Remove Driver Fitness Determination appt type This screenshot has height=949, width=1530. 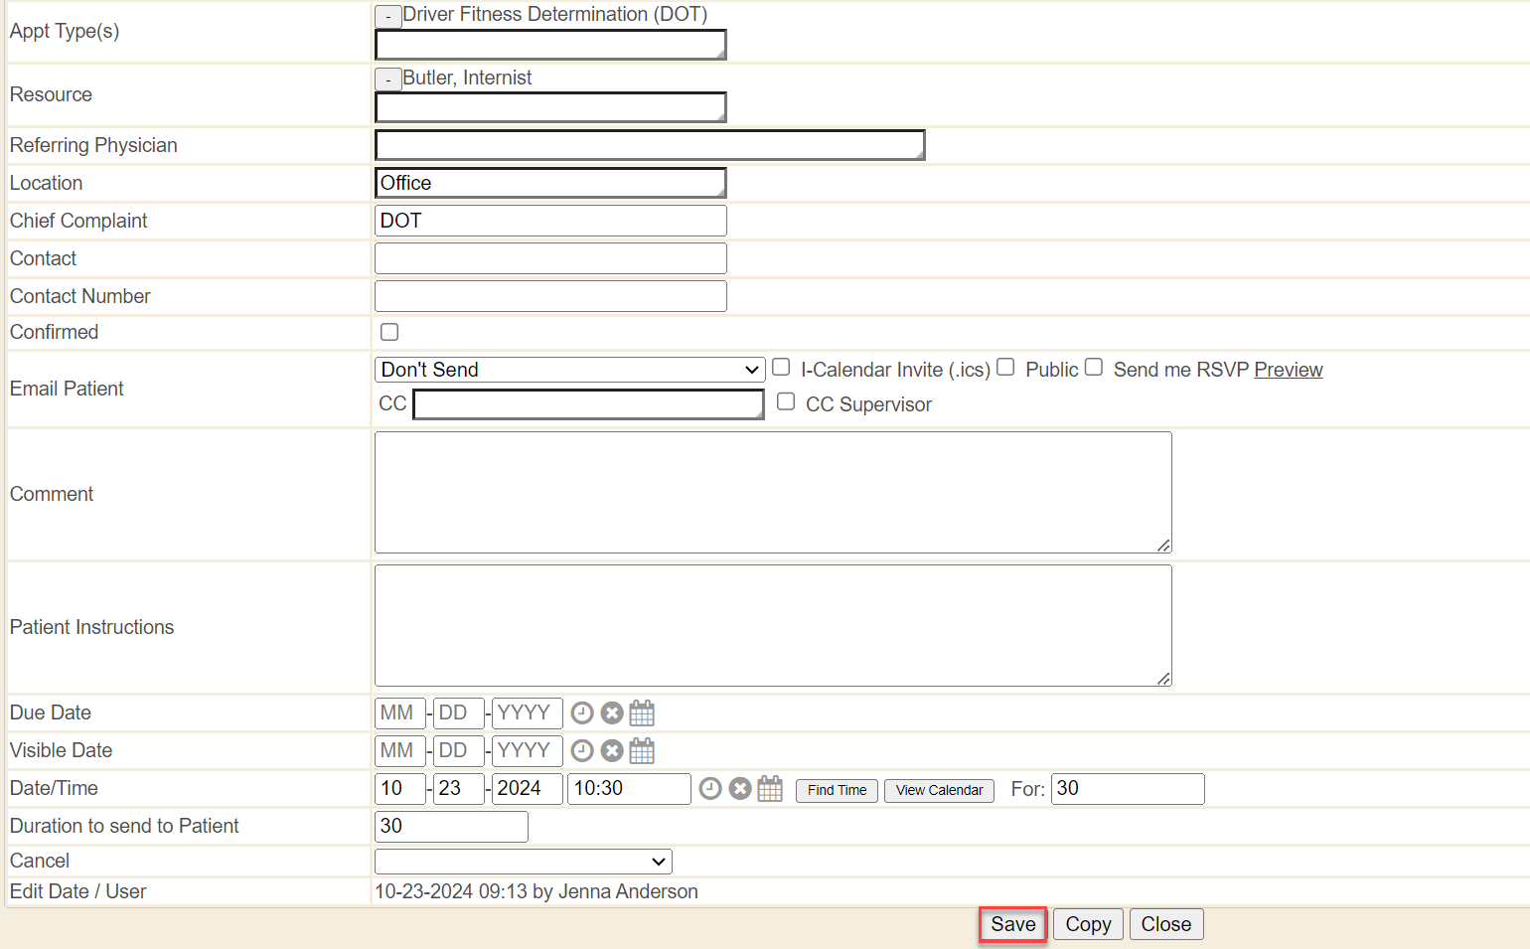click(388, 17)
